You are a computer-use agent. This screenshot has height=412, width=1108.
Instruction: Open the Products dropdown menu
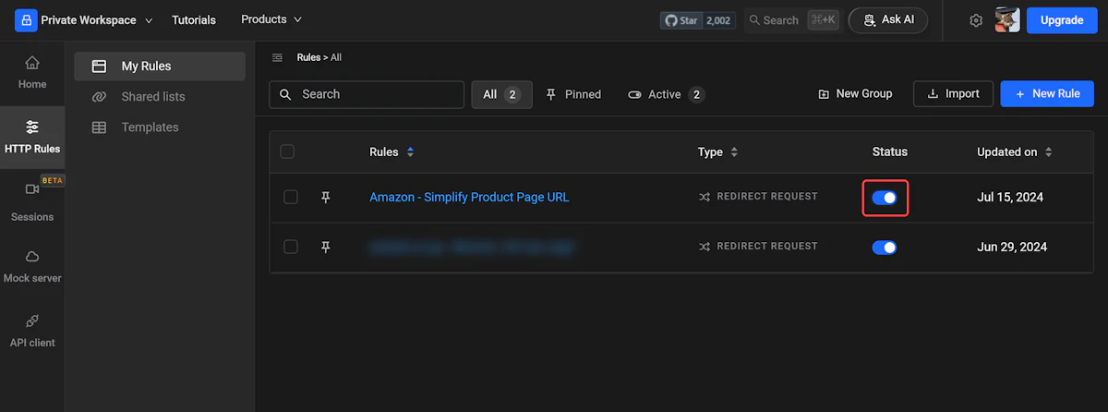[271, 19]
